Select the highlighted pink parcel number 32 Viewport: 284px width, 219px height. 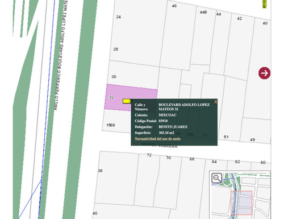coord(111,97)
